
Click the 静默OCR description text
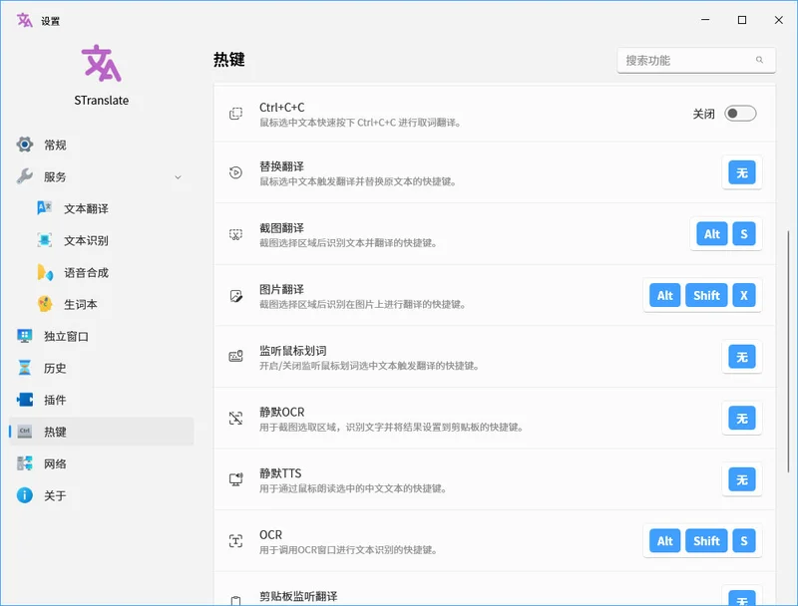(x=391, y=427)
